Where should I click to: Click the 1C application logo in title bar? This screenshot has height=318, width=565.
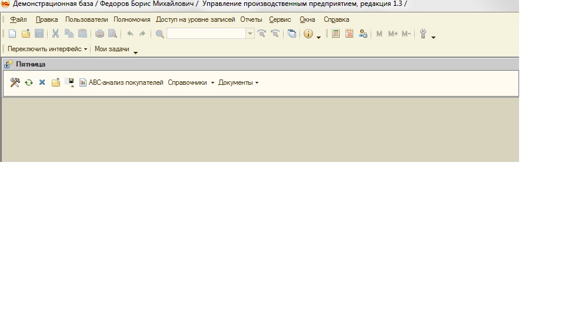(5, 4)
